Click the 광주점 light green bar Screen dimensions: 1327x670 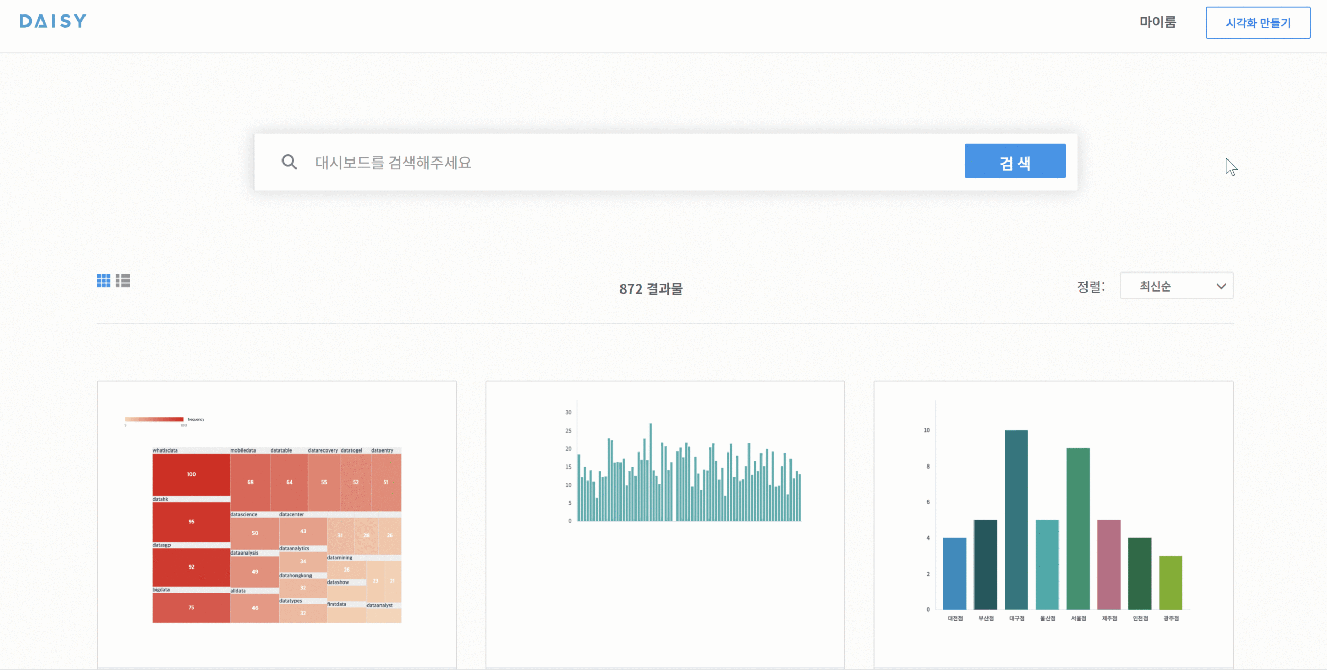point(1170,582)
